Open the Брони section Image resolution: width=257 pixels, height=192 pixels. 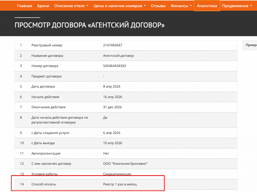43,5
